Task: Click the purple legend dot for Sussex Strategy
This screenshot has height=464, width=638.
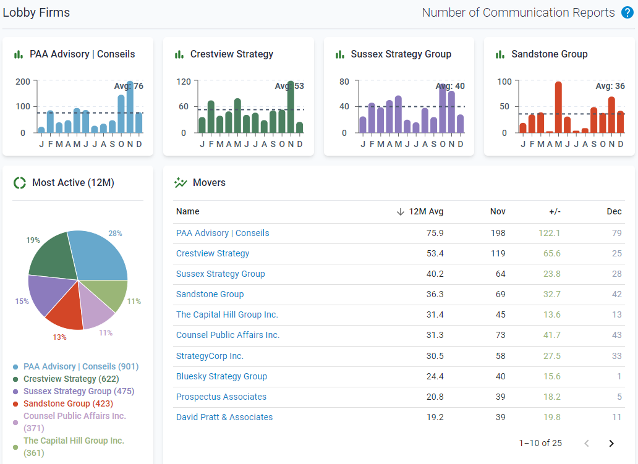Action: tap(15, 392)
